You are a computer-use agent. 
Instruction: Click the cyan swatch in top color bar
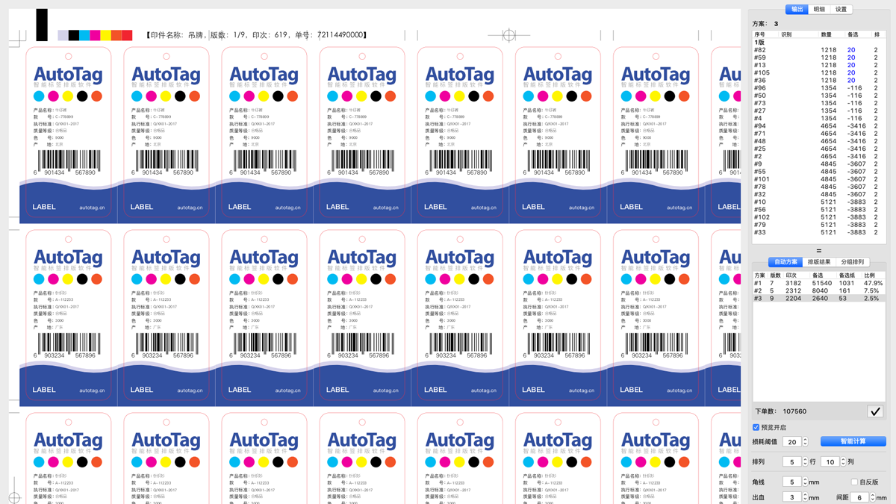pos(84,35)
